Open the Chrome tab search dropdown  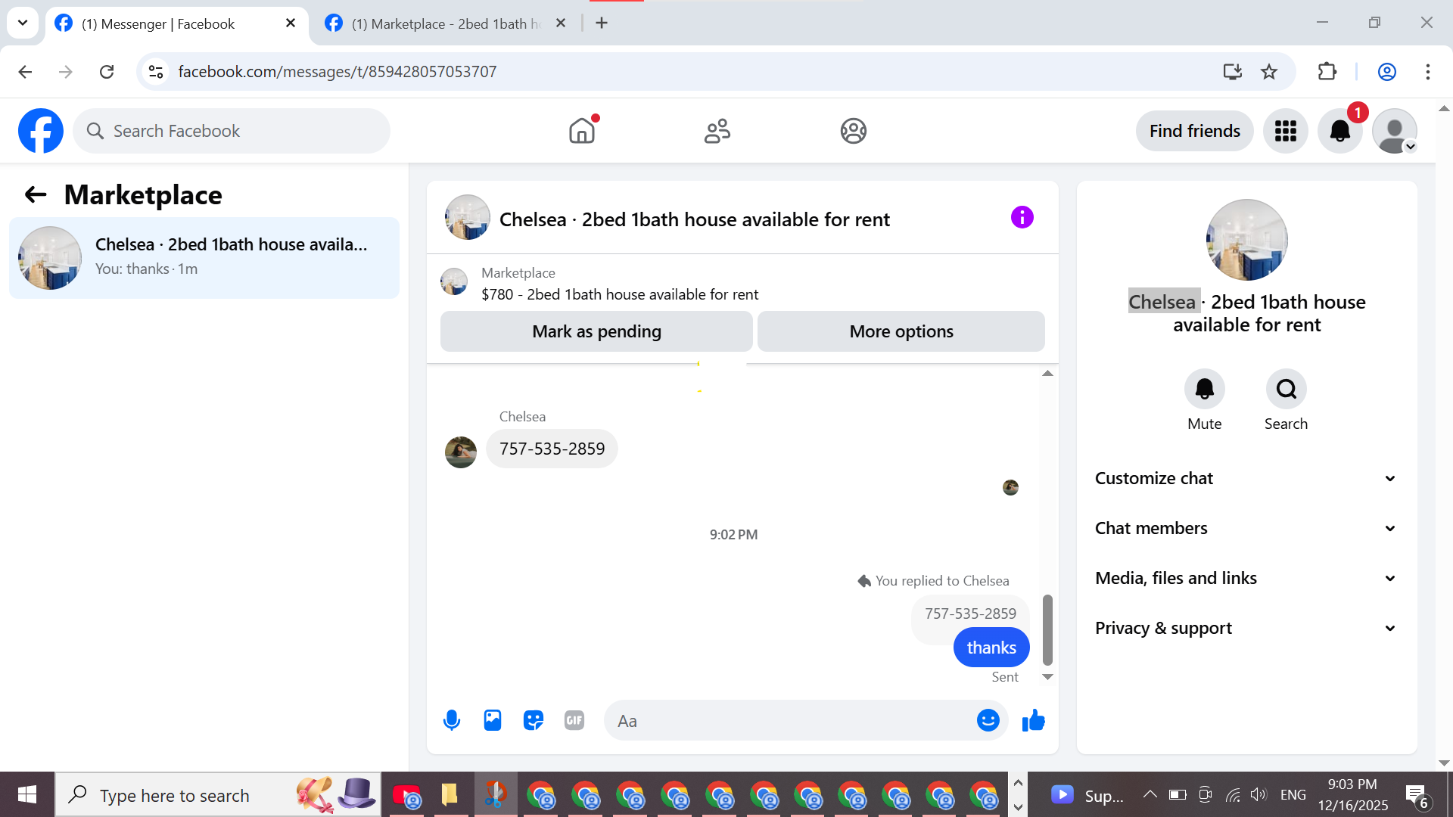coord(23,23)
